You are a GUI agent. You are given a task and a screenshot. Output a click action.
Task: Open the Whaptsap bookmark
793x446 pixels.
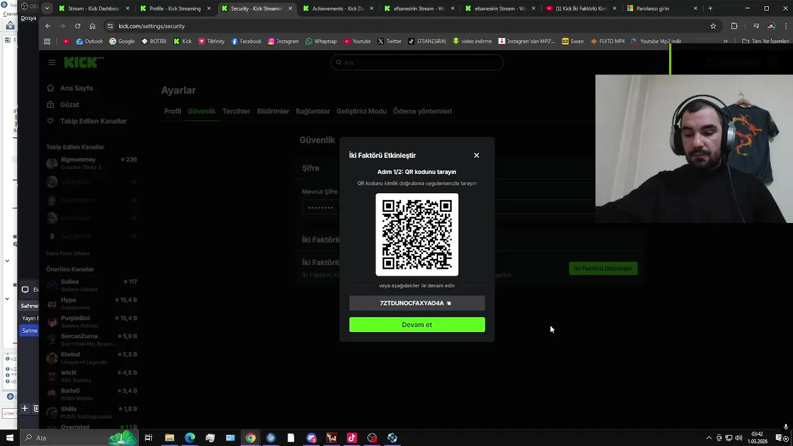pyautogui.click(x=321, y=42)
